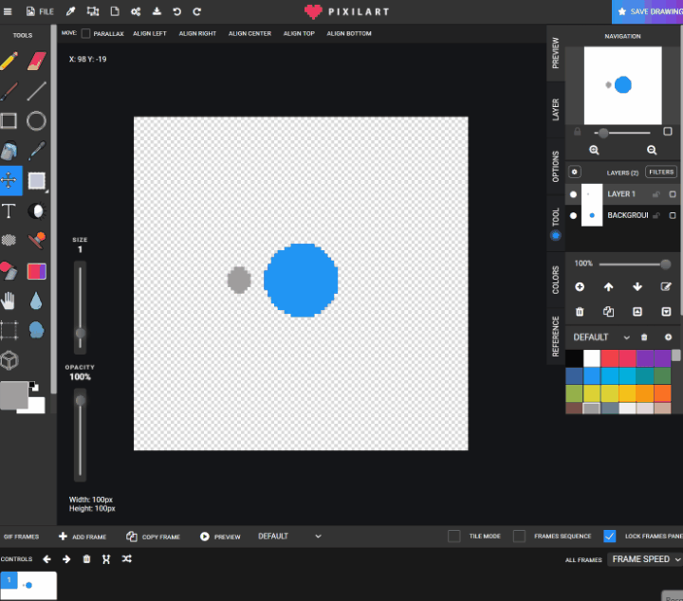Delete the selected layer with trash icon

point(580,312)
